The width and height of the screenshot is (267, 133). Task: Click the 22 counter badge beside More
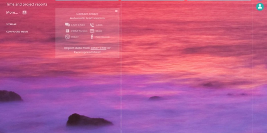coord(24,13)
